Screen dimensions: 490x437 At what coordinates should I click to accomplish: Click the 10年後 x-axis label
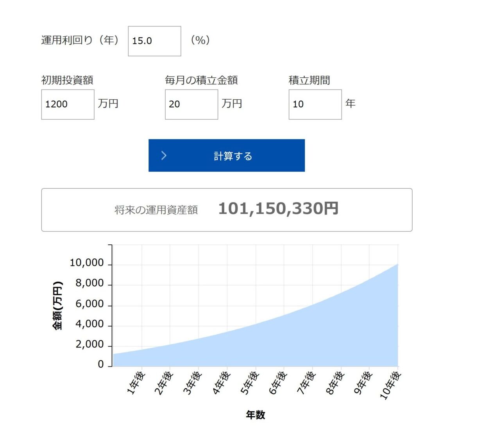pos(391,385)
